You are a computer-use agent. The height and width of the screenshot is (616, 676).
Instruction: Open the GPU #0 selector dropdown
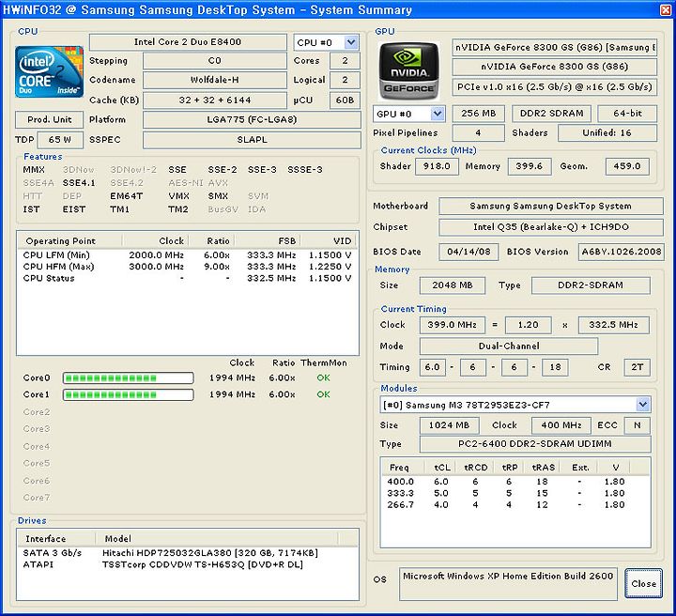[438, 114]
